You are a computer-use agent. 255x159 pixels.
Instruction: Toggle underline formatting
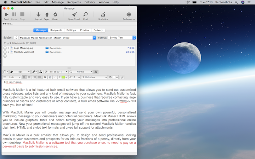(50, 77)
